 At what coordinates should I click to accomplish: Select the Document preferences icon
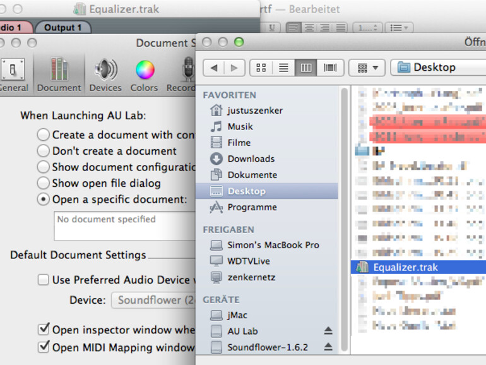pos(59,75)
